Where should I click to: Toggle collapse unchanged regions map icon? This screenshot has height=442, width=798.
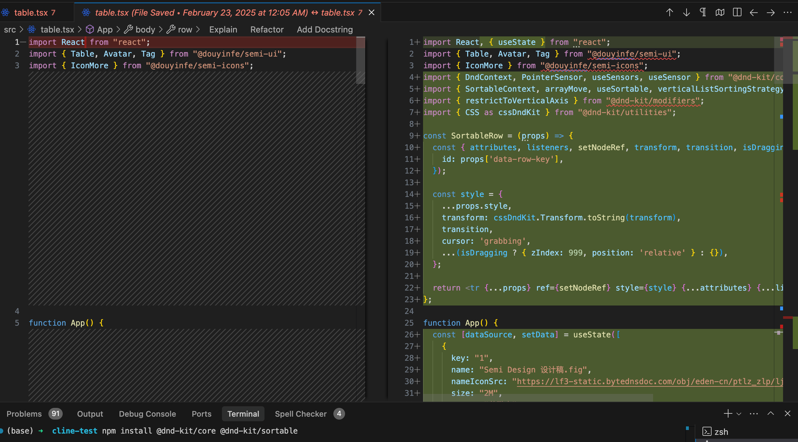coord(720,12)
